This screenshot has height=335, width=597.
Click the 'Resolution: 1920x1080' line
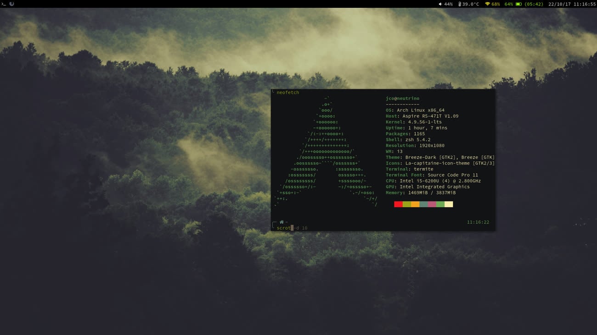[x=415, y=146]
